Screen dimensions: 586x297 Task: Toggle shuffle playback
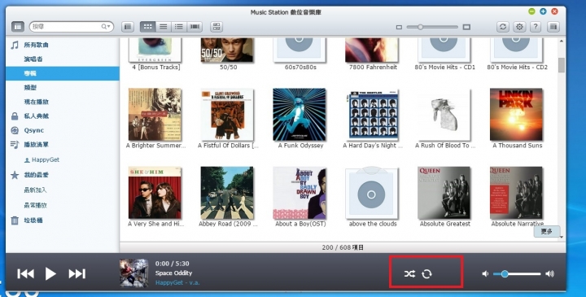pos(409,274)
